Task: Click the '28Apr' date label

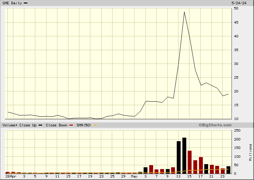Action: point(11,176)
